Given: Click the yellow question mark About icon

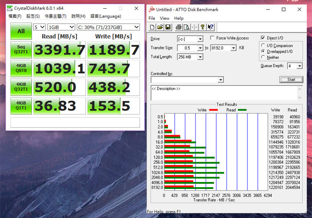Looking at the screenshot, I should coord(202,27).
